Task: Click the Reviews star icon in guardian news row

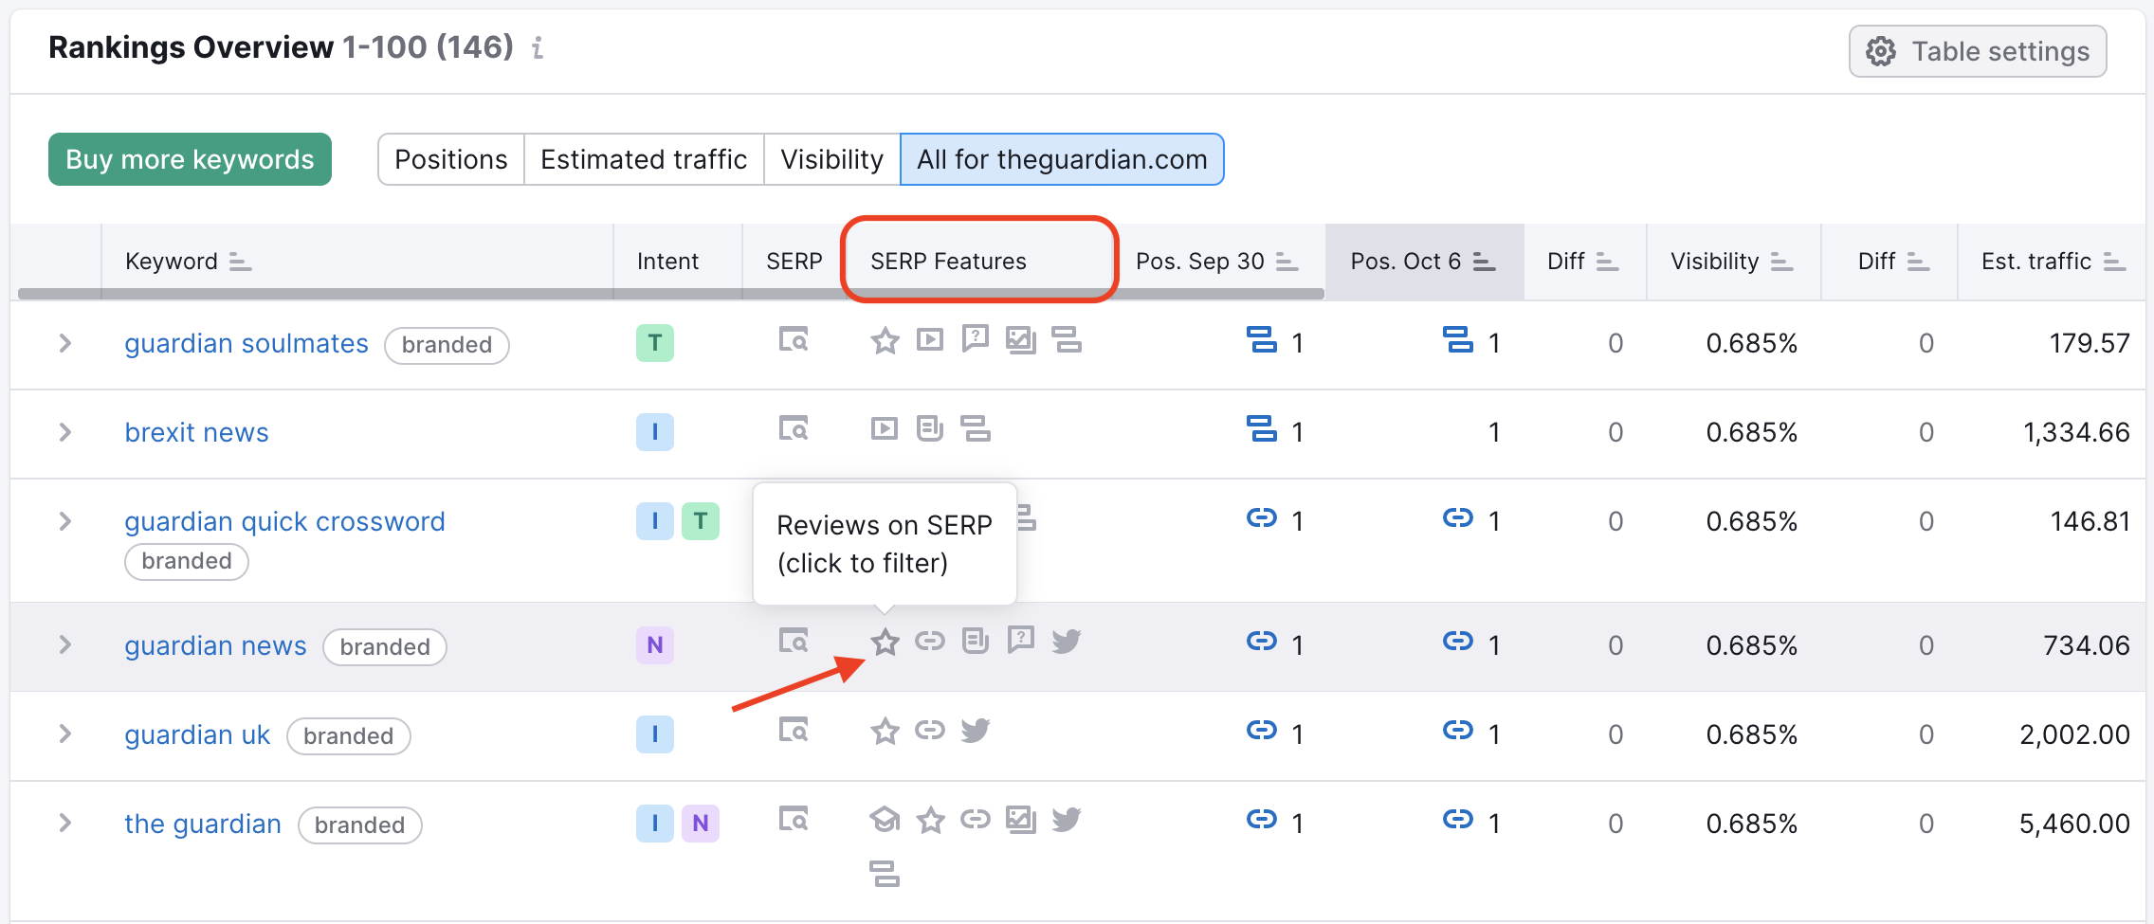Action: point(885,642)
